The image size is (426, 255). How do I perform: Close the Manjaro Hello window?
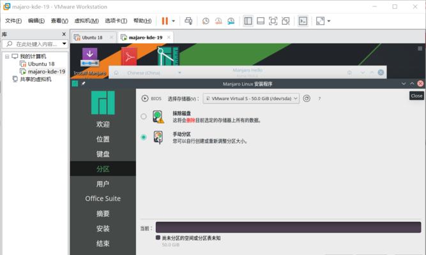coord(381,73)
